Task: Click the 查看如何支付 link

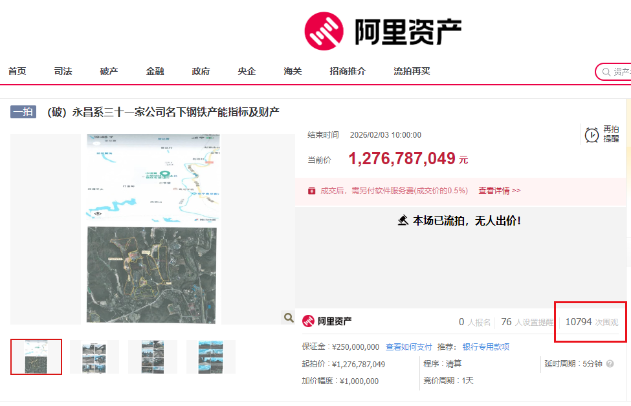Action: coord(408,347)
